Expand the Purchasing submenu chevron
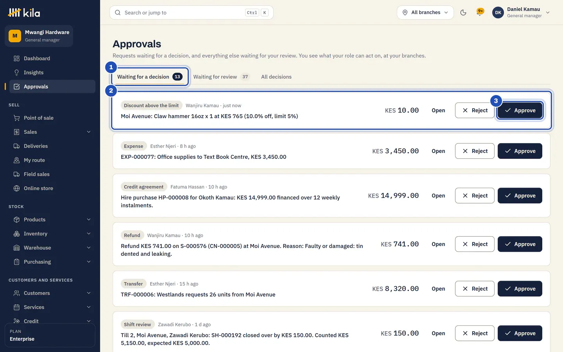Image resolution: width=563 pixels, height=352 pixels. 89,262
